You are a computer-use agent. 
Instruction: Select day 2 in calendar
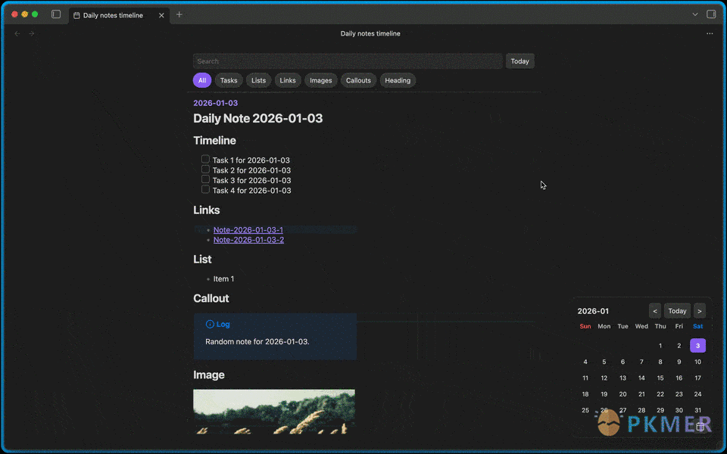point(679,346)
